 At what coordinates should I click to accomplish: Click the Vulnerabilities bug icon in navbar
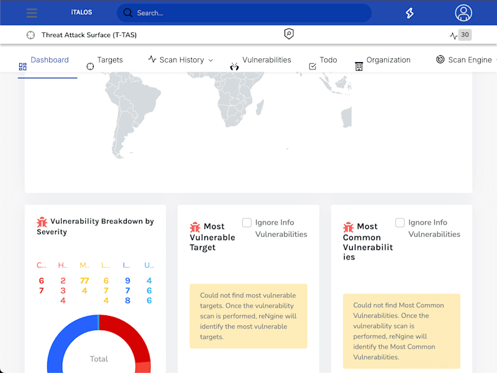coord(234,66)
